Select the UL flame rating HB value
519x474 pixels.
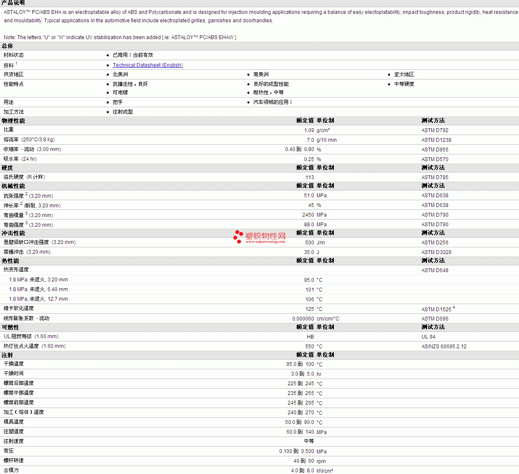tap(310, 337)
